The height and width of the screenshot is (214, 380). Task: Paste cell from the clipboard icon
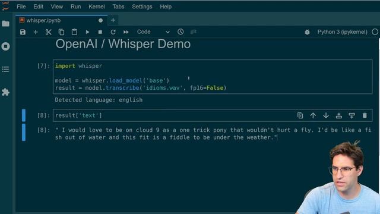[x=74, y=32]
